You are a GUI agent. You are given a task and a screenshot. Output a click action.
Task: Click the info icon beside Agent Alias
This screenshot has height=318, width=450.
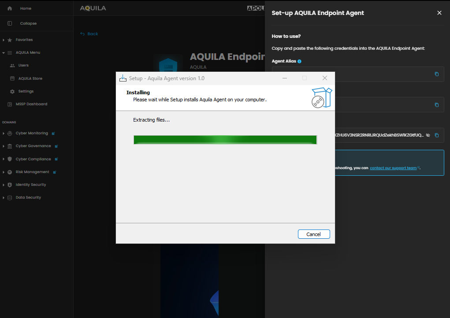299,62
